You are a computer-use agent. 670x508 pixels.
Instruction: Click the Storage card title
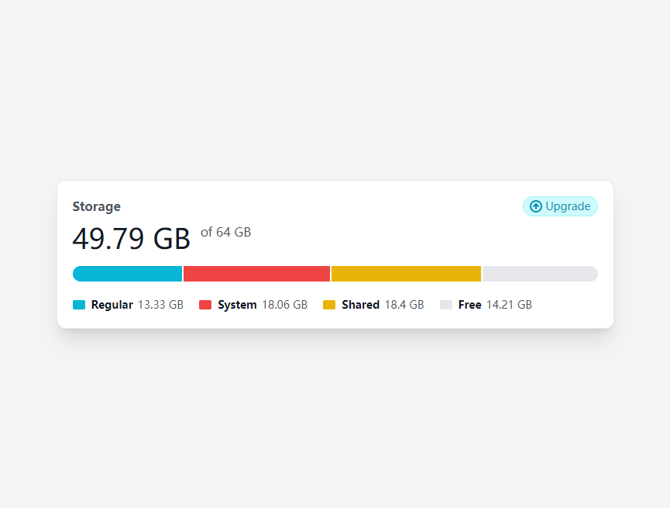coord(97,206)
